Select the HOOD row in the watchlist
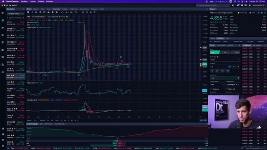This screenshot has width=267, height=150. pos(15,50)
